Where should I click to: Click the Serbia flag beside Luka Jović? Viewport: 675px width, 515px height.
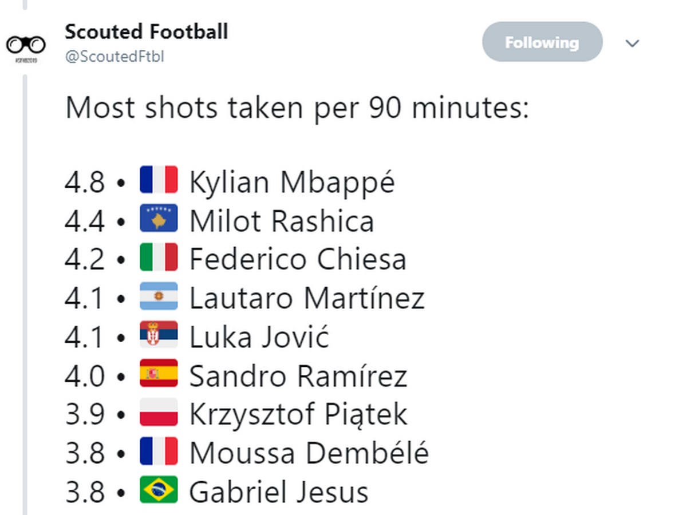(159, 335)
